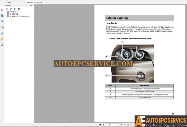
Task: Open the Comments panel icon
Action: pos(2,27)
